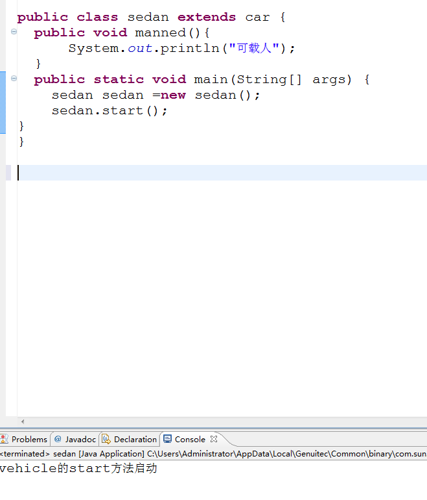This screenshot has height=500, width=427.
Task: Click the italic 'out' field reference
Action: click(x=140, y=48)
